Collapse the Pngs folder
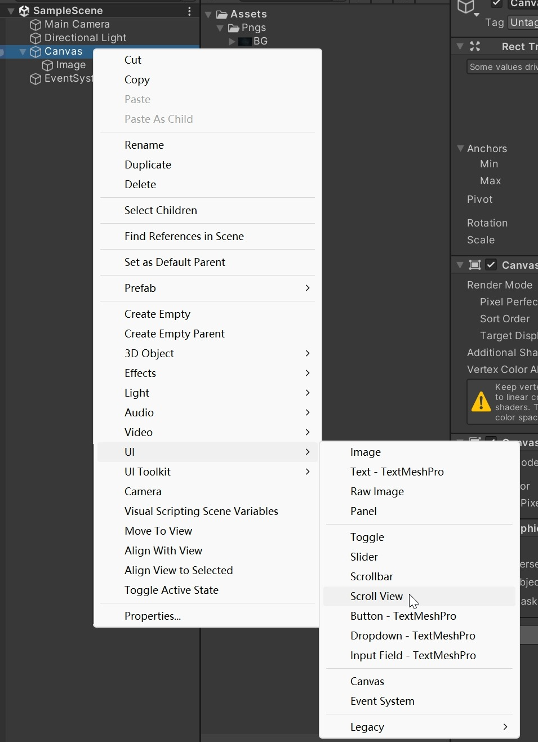Screen dimensions: 538x742 (221, 28)
